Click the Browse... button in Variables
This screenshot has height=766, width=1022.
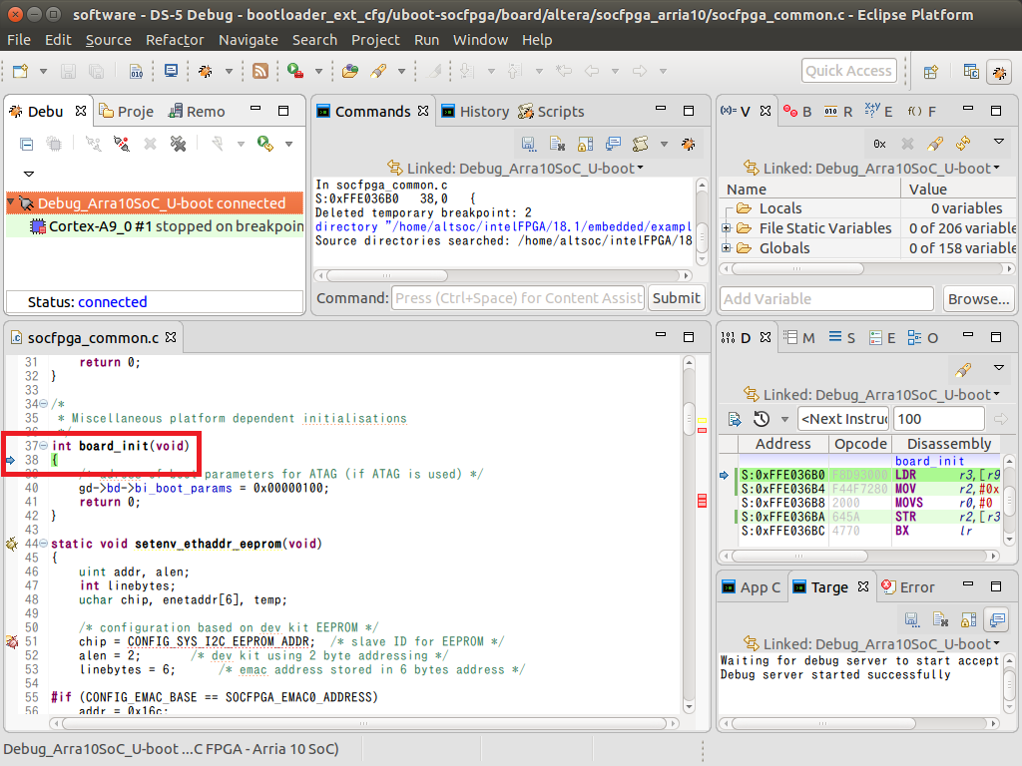pyautogui.click(x=977, y=298)
